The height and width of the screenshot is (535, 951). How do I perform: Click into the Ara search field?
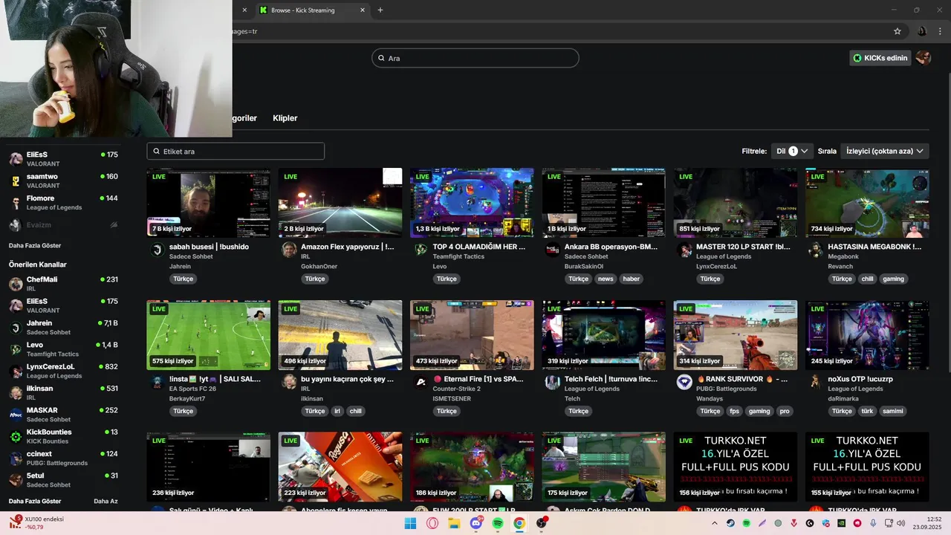click(475, 58)
